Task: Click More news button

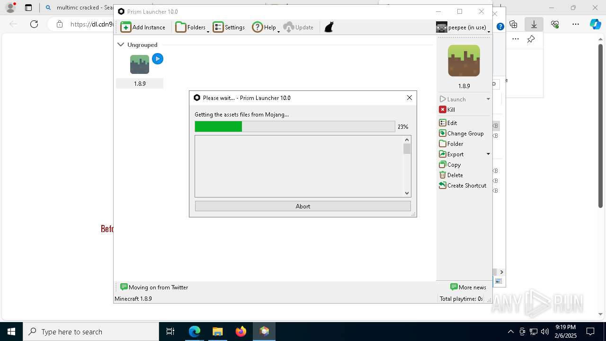Action: 468,287
